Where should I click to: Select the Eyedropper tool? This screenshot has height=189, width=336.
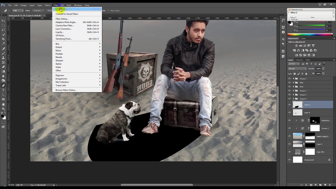click(3, 44)
